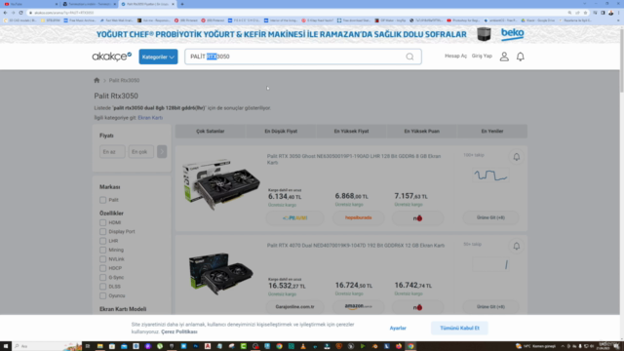Click the RTX 3050 Ghost product image
The image size is (624, 351).
click(221, 184)
